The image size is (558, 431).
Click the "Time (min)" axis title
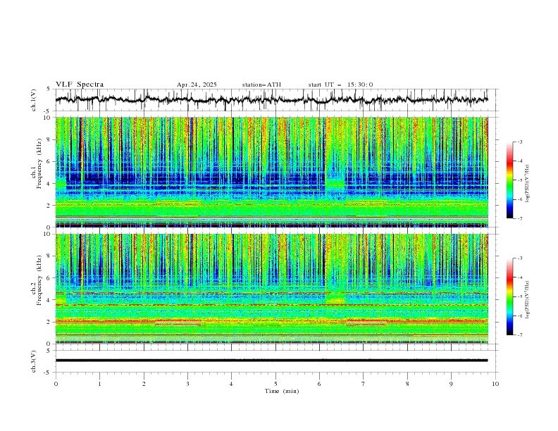click(x=282, y=391)
